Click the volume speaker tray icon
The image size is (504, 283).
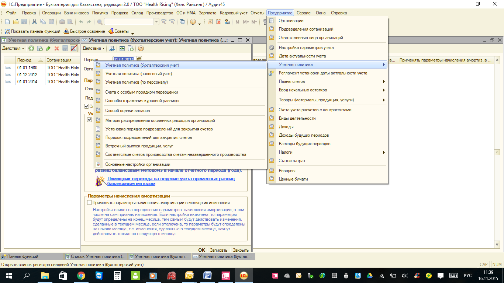tap(405, 276)
